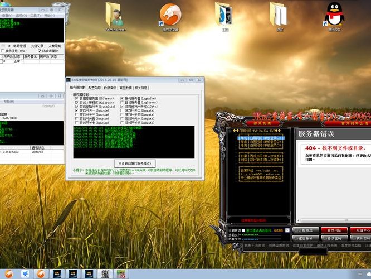Click 官方网站 red button in launcher
This screenshot has width=371, height=279.
[334, 230]
